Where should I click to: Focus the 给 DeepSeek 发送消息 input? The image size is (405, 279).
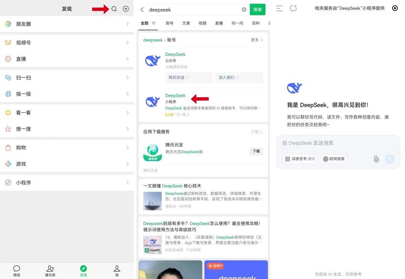(x=338, y=143)
